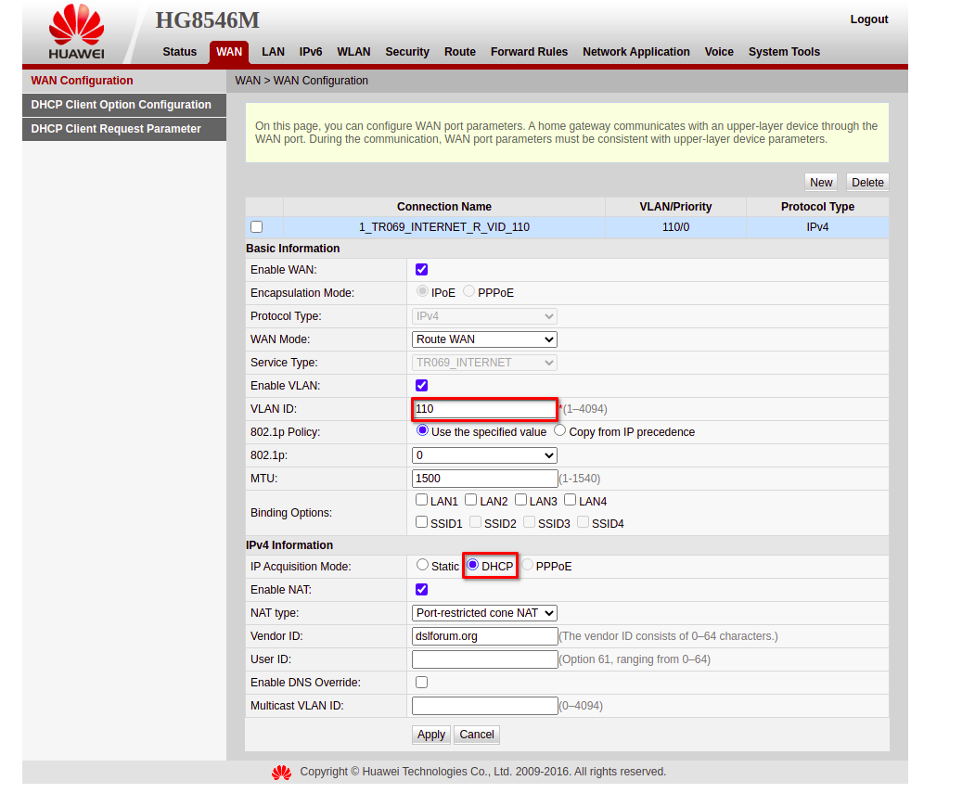Click the Logout link

868,19
